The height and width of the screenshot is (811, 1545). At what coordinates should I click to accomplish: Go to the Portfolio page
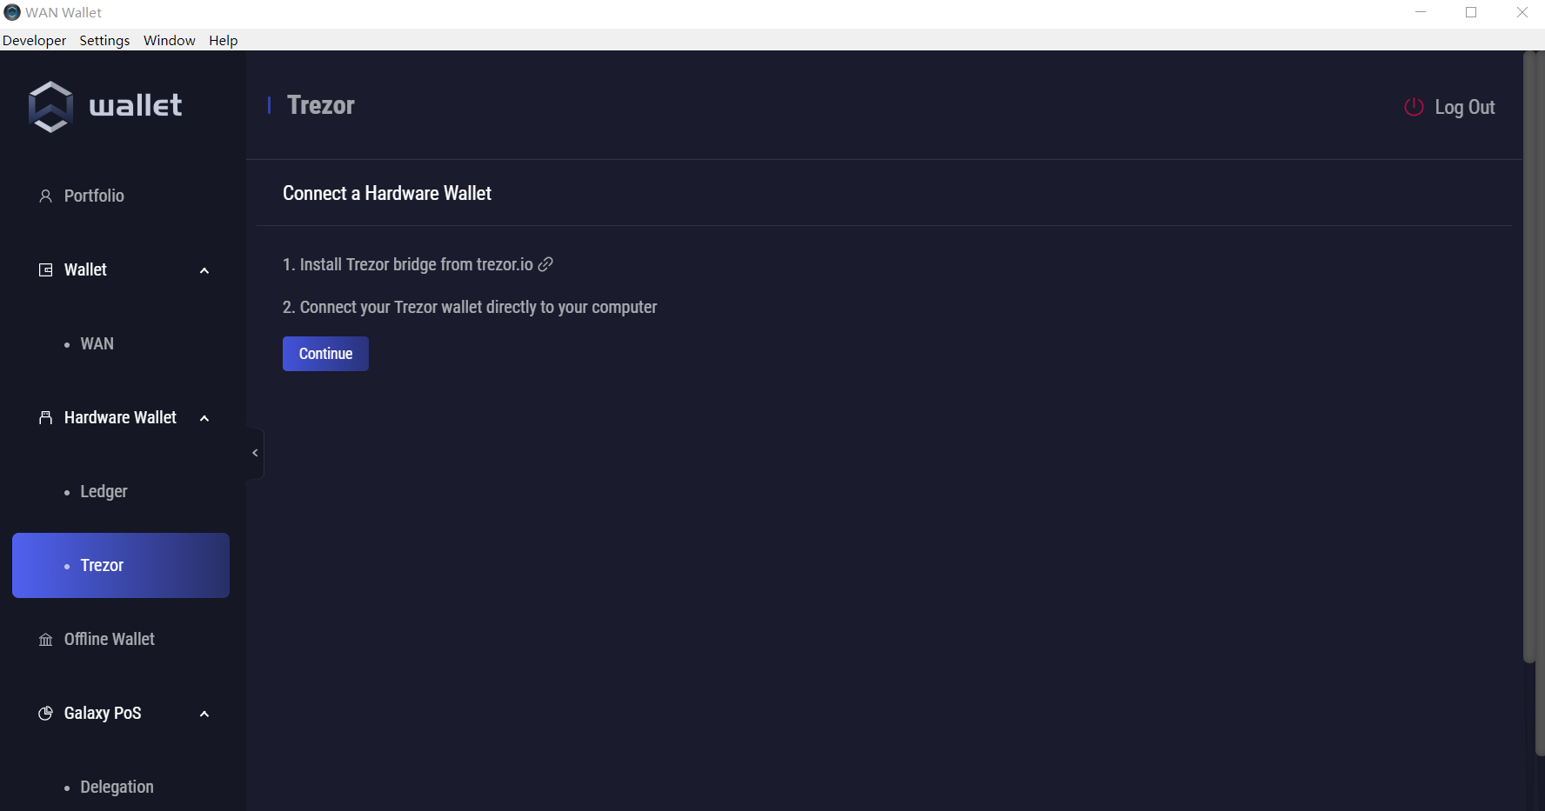pos(121,196)
